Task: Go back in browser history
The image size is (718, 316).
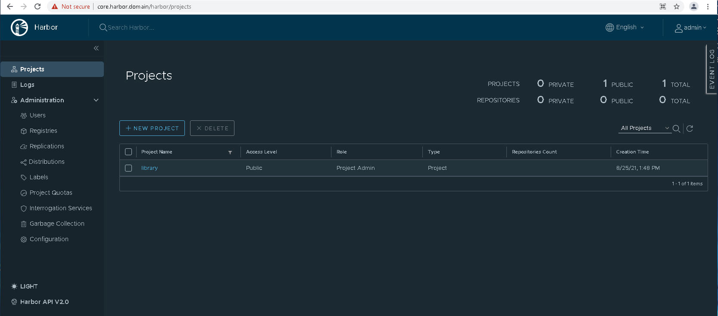Action: (x=10, y=6)
